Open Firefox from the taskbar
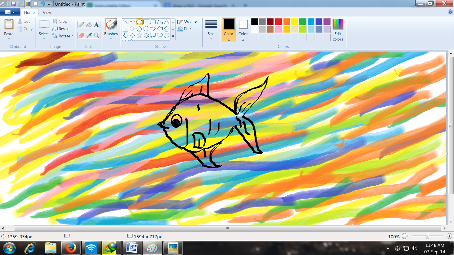Viewport: 454px width, 255px height. pyautogui.click(x=71, y=248)
